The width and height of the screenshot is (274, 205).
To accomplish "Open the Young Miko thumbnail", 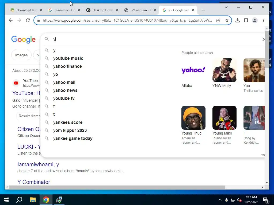I will (x=224, y=118).
